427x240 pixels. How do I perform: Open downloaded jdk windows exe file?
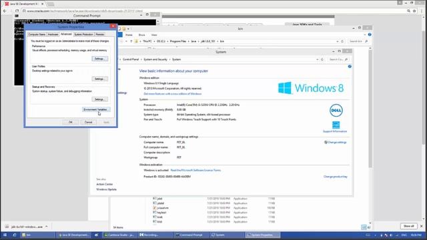click(x=27, y=227)
